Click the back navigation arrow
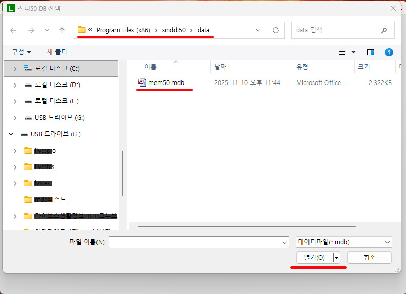The height and width of the screenshot is (294, 406). (13, 30)
